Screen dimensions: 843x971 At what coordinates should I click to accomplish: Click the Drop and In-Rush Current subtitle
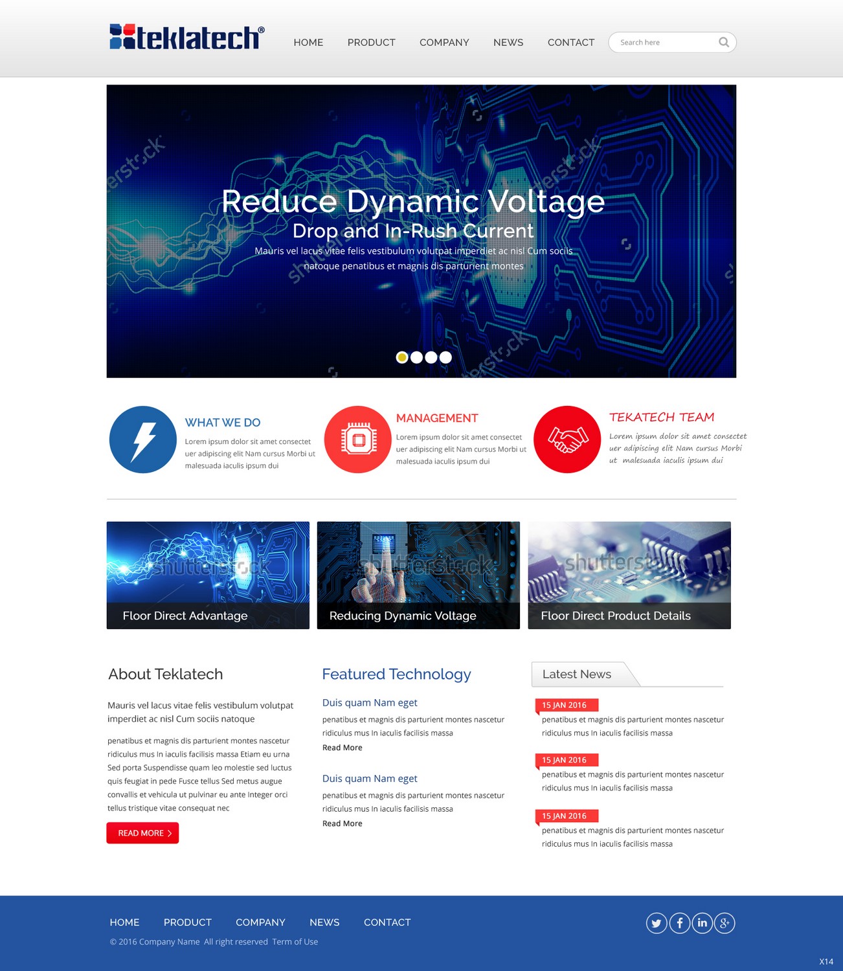[413, 231]
